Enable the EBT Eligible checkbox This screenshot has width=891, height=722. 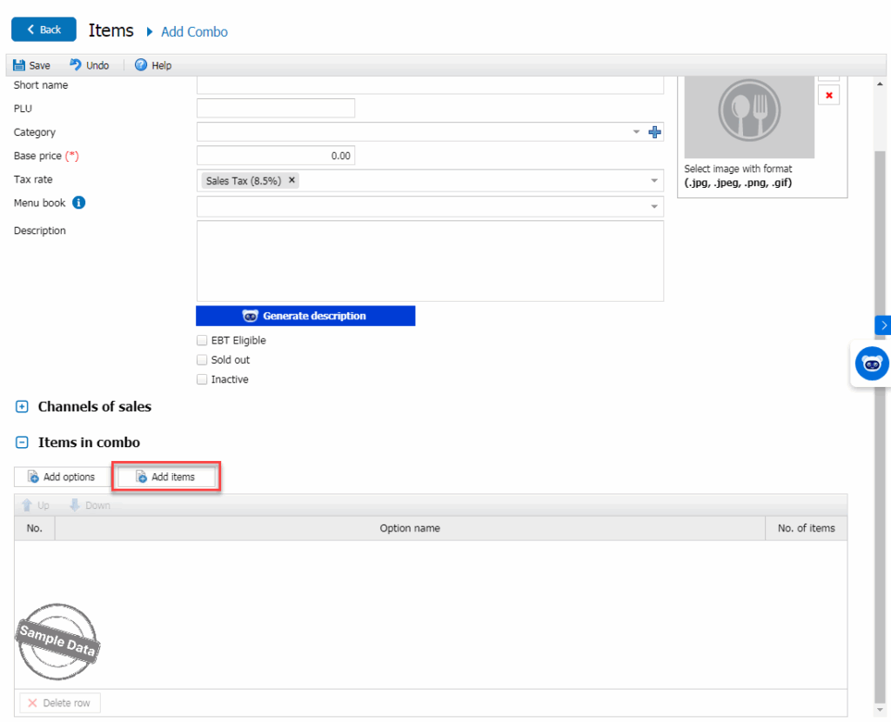(x=202, y=340)
